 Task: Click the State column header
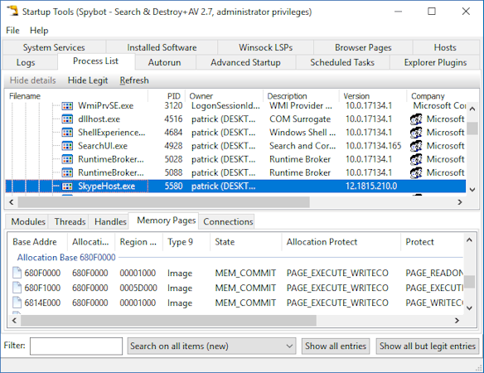pyautogui.click(x=245, y=242)
